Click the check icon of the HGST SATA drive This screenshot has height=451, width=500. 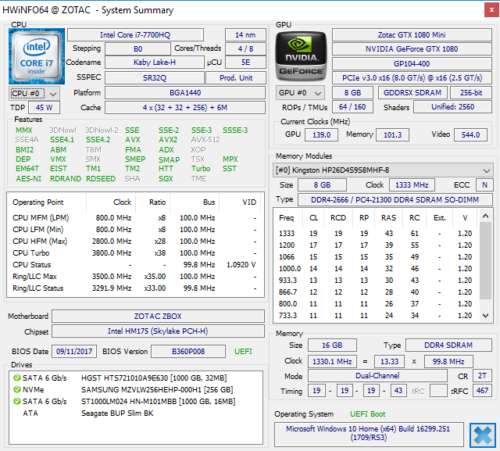[x=17, y=378]
